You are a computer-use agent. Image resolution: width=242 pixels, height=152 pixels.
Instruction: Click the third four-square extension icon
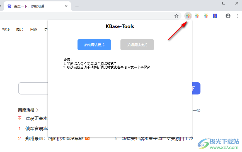pyautogui.click(x=206, y=16)
